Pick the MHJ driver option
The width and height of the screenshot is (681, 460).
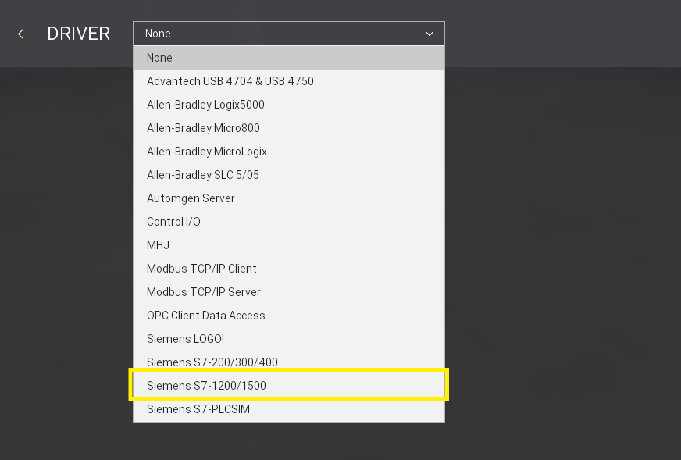(x=158, y=245)
